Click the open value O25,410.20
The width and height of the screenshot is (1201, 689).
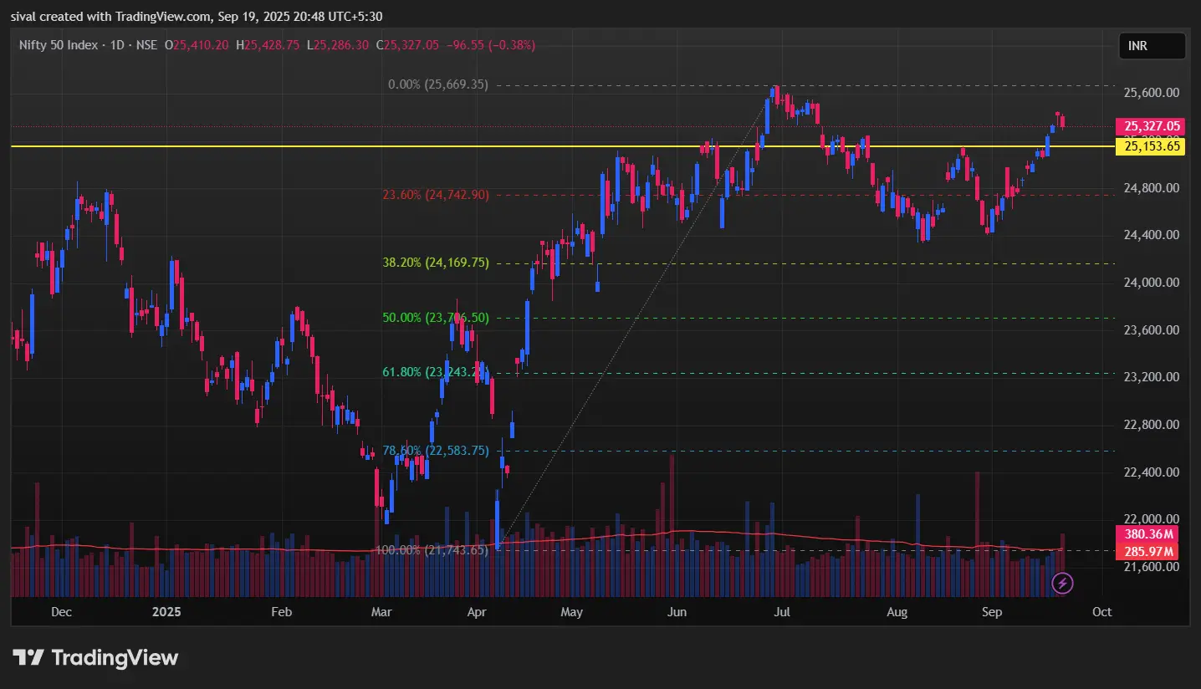(197, 44)
